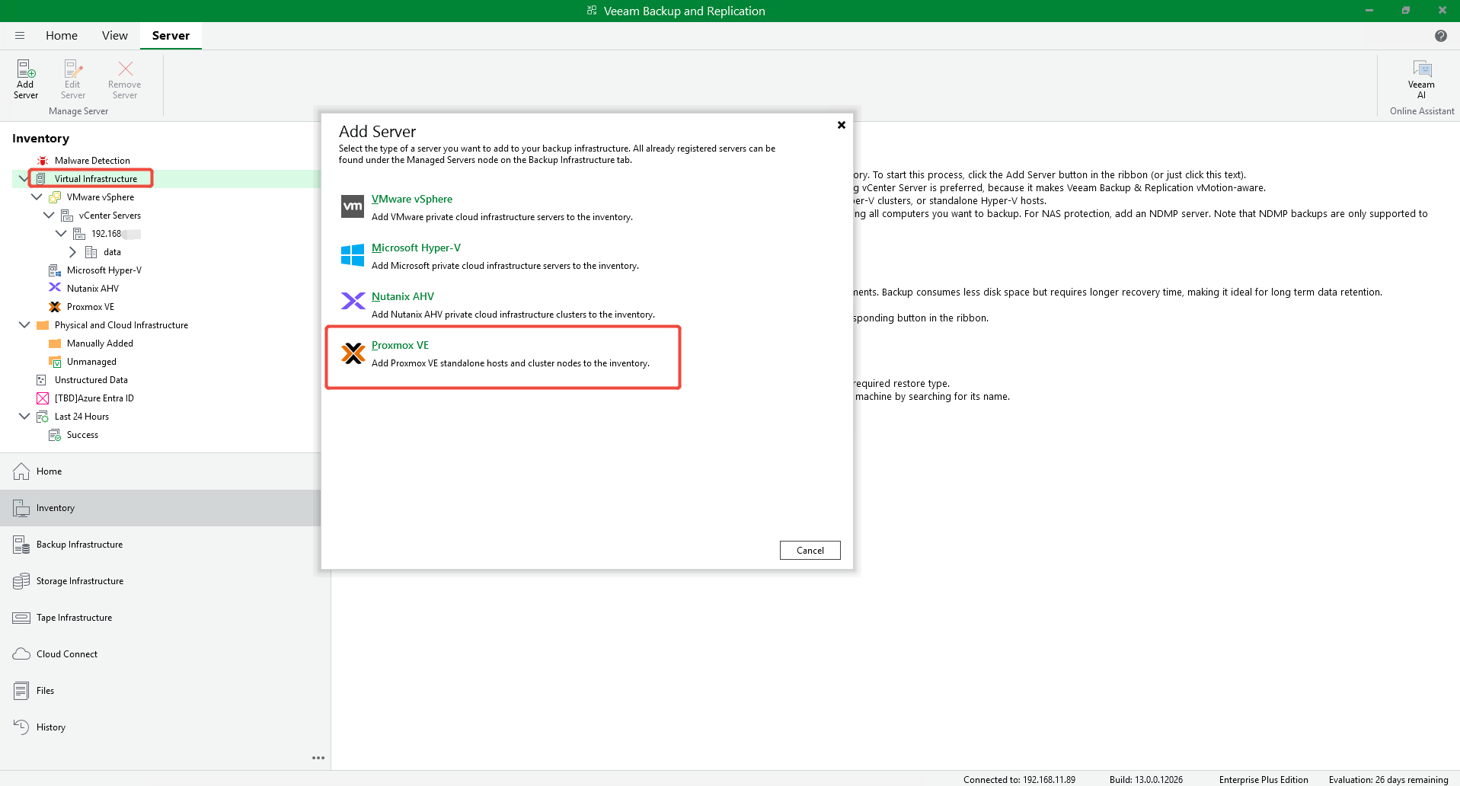Click the Nutanix AHV tree icon
This screenshot has height=786, width=1460.
click(55, 288)
